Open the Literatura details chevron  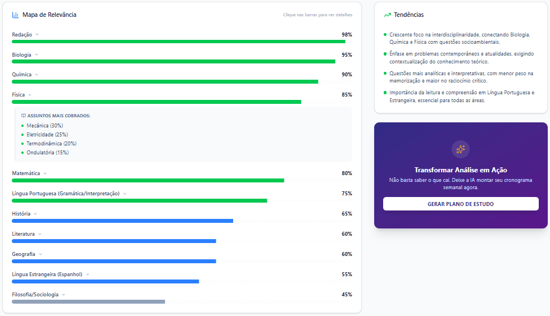[x=40, y=234]
